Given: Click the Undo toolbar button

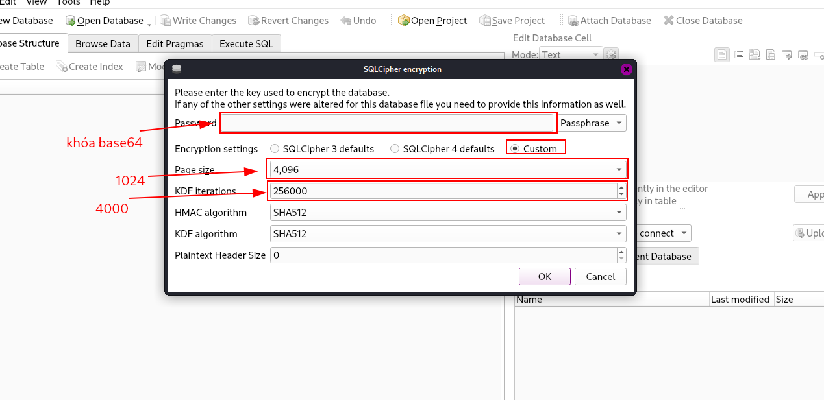Looking at the screenshot, I should pyautogui.click(x=358, y=21).
